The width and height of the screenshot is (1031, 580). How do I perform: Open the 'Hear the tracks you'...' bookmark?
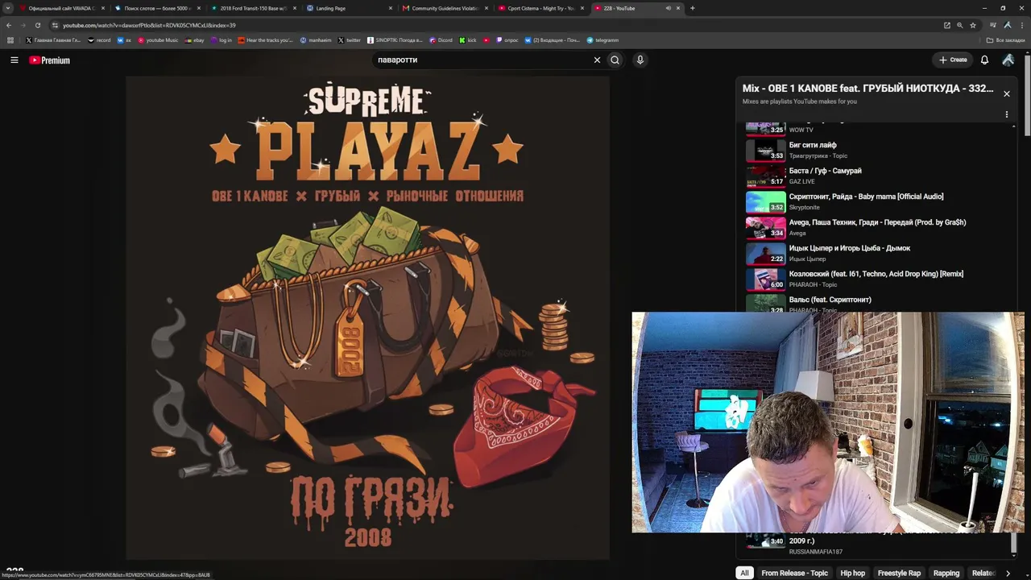266,39
